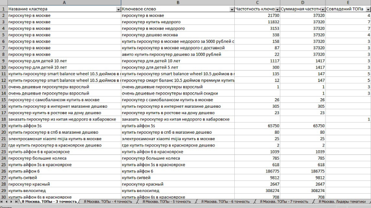Click value 9812 in column D
The image size is (371, 208).
(x=303, y=177)
